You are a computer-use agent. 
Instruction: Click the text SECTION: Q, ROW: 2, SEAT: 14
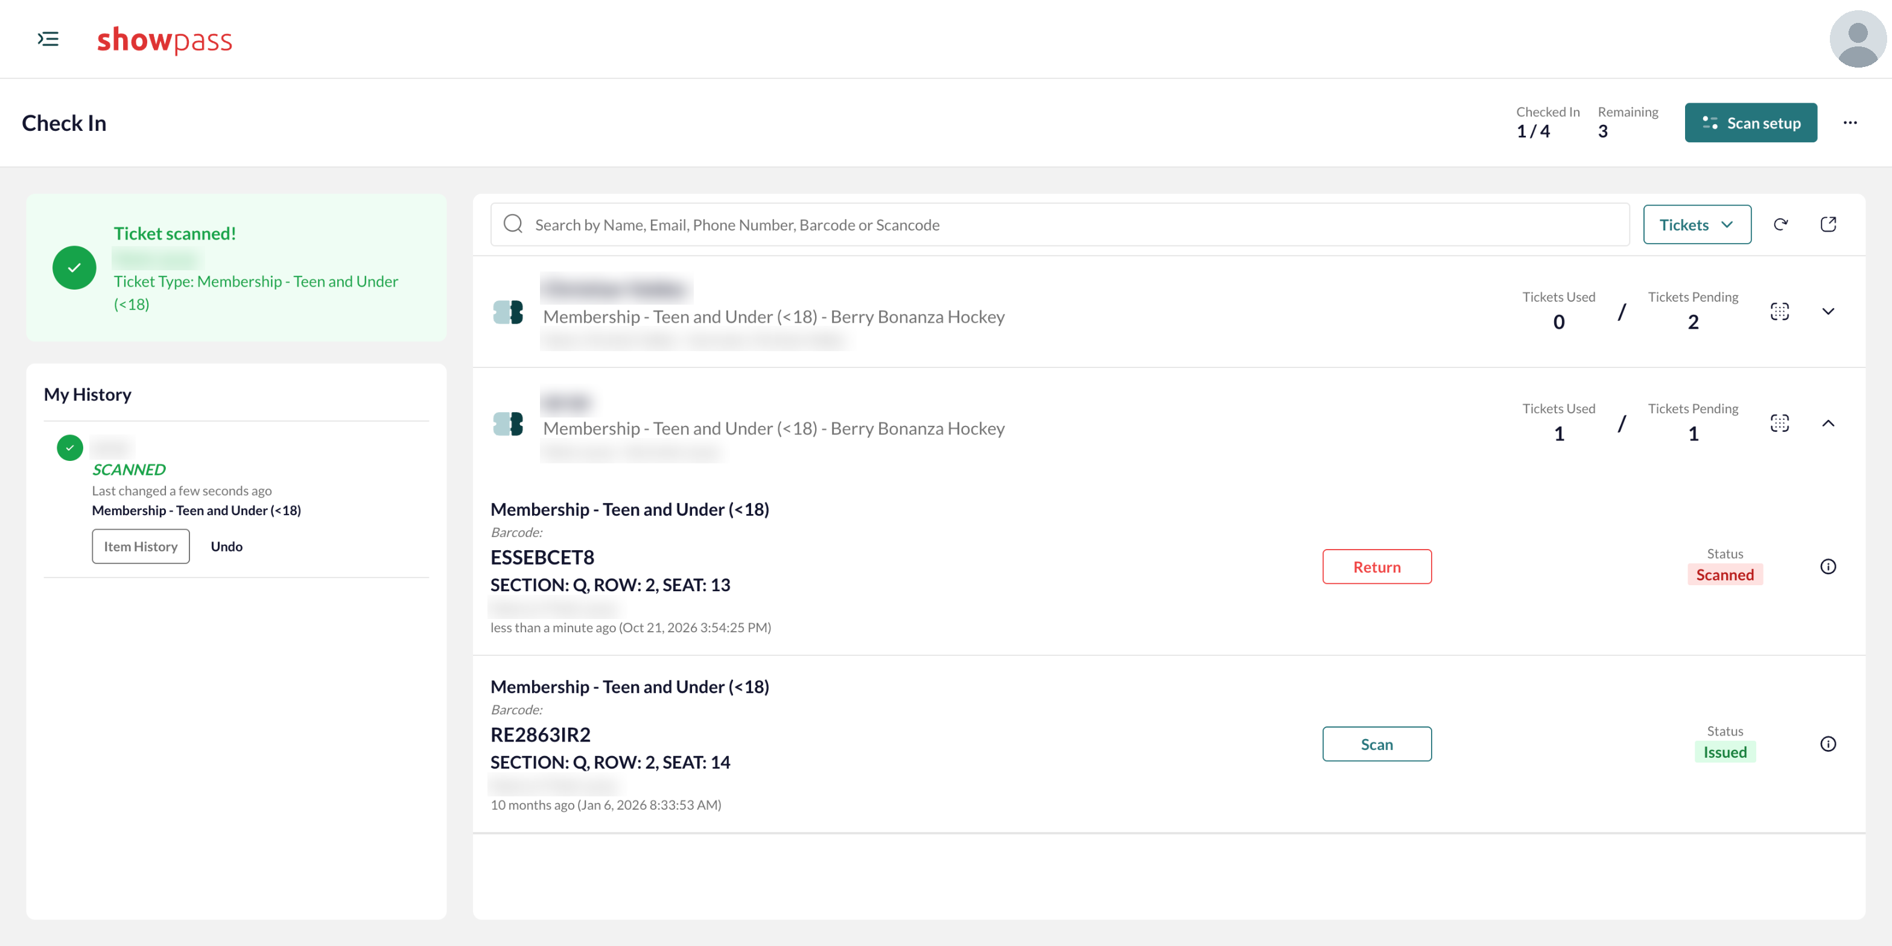point(611,763)
